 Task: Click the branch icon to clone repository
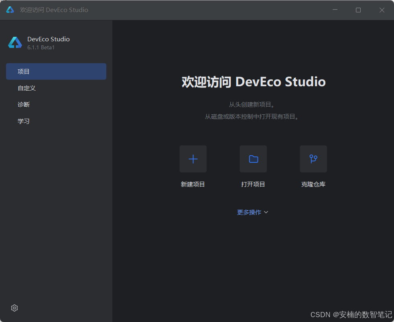point(313,159)
